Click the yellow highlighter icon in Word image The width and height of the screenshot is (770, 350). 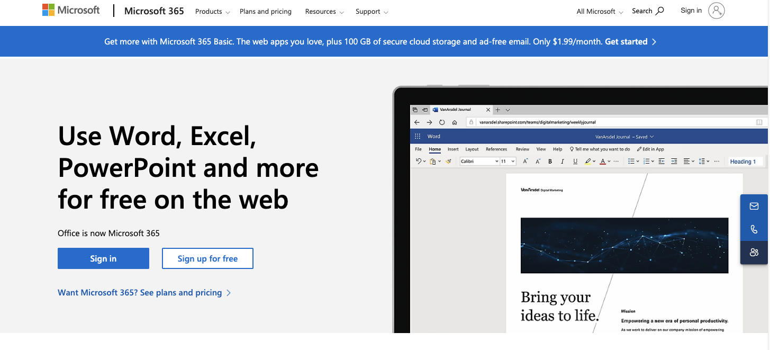point(588,161)
